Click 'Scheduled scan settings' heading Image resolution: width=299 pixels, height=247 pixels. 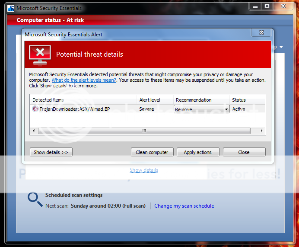[74, 195]
